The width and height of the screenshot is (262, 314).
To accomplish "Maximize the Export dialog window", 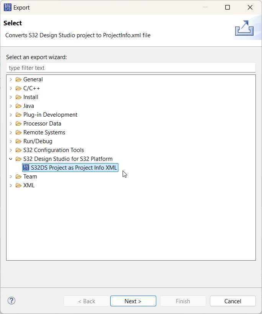I will click(x=228, y=7).
